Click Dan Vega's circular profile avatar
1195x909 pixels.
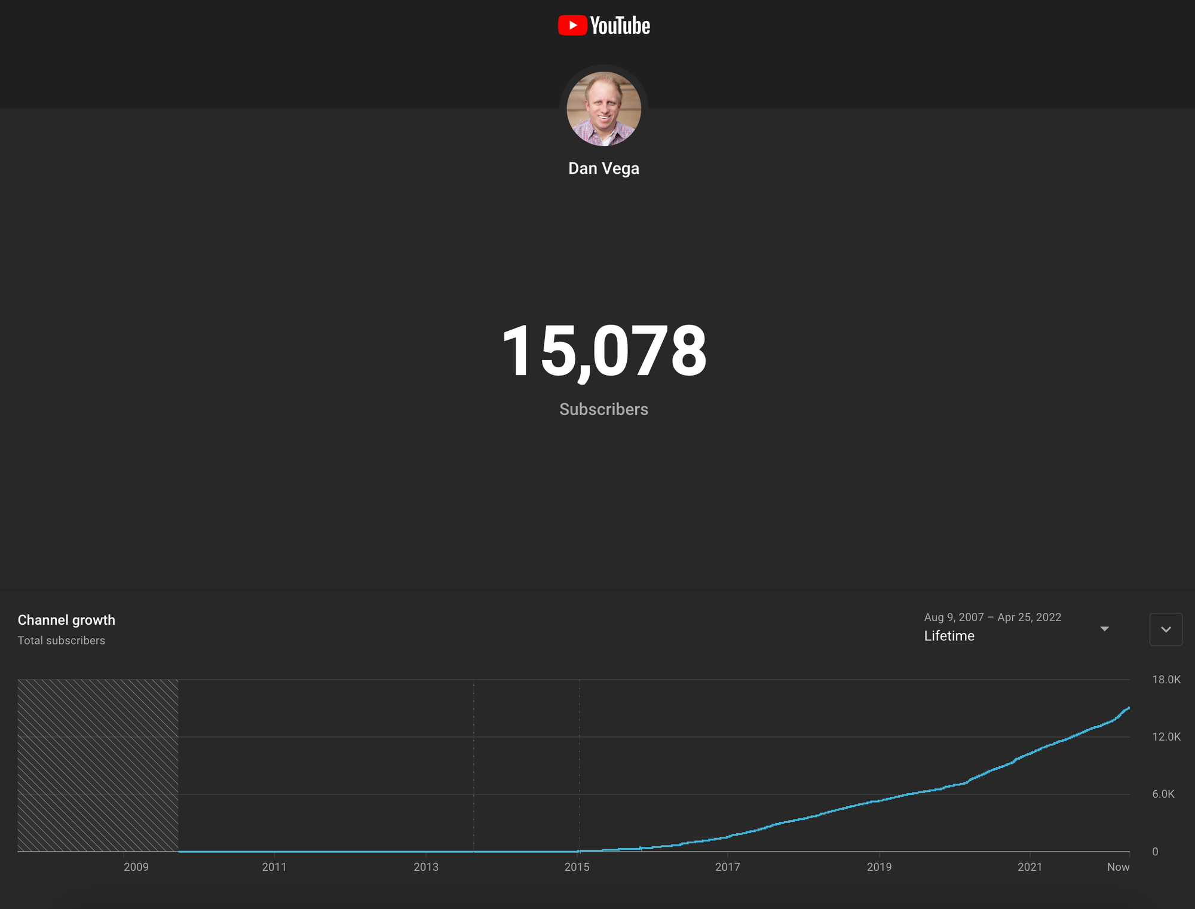tap(603, 109)
